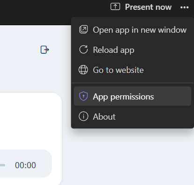Screen dimensions: 194x185
Task: Close the menu via the three-dots button
Action: tap(184, 7)
